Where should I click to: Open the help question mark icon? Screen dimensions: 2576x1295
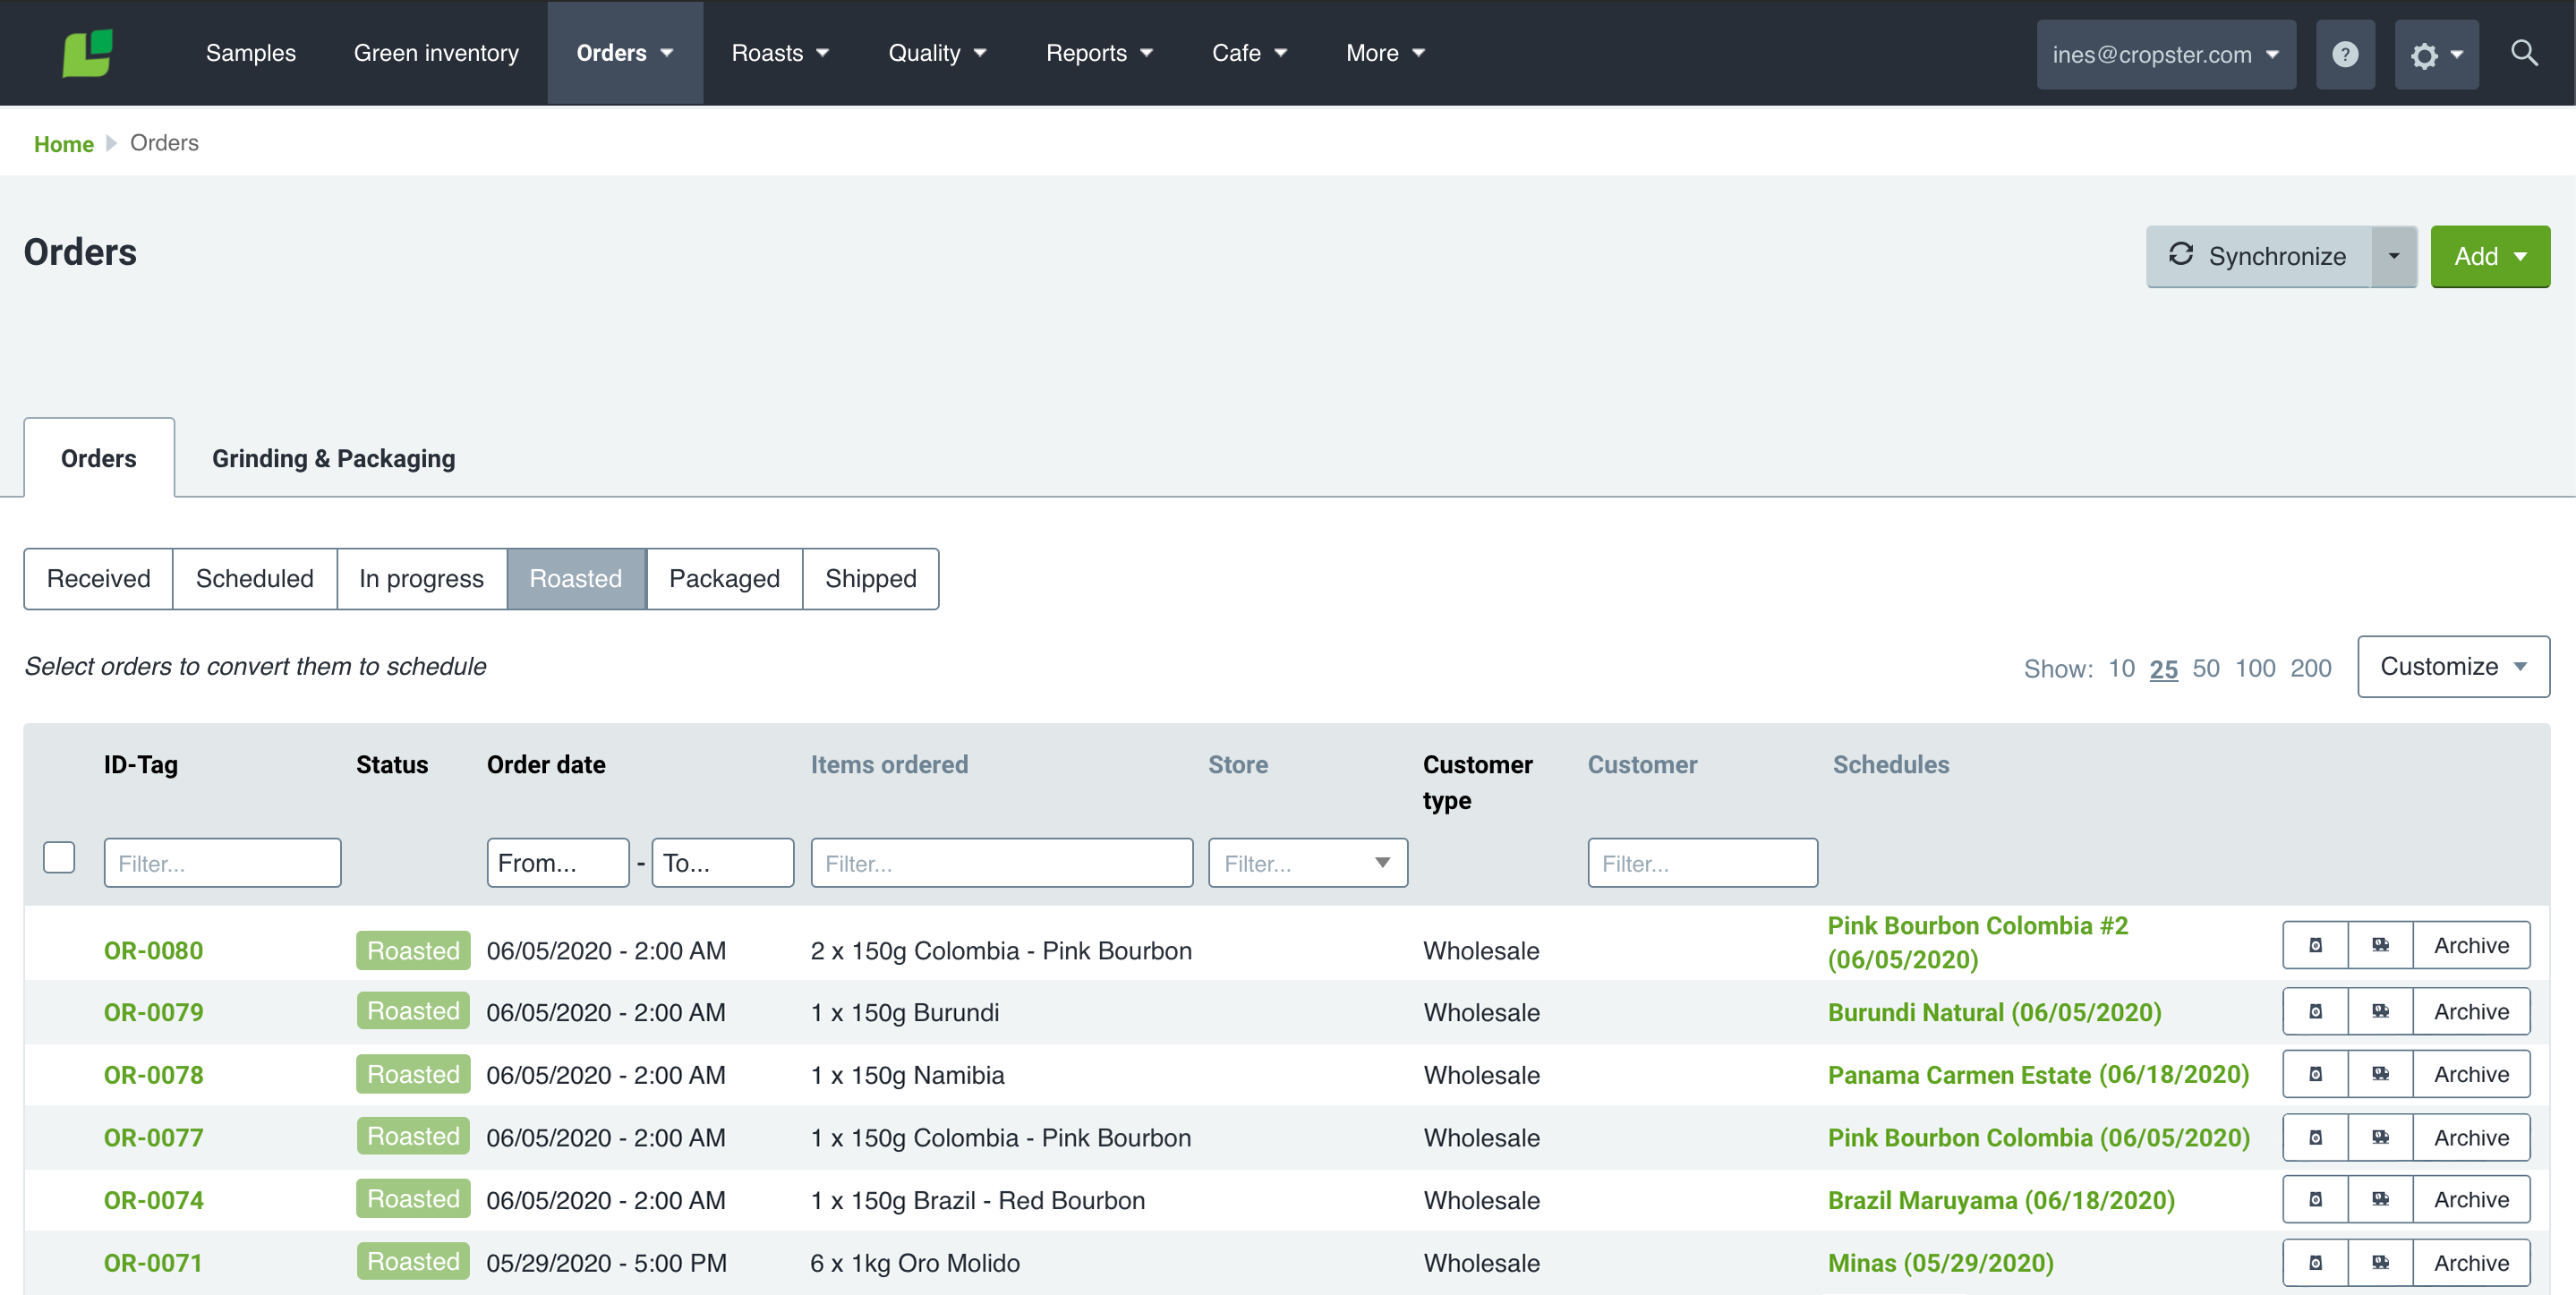click(x=2345, y=54)
